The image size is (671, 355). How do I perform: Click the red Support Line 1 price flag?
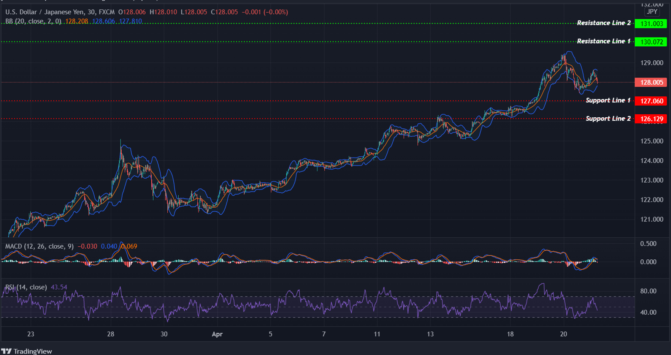pyautogui.click(x=650, y=101)
